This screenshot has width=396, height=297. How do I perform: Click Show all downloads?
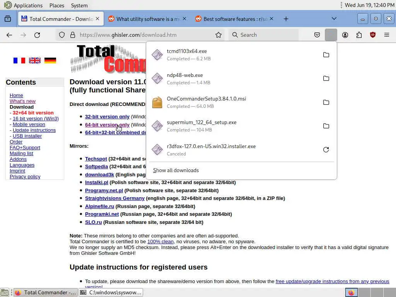(176, 170)
